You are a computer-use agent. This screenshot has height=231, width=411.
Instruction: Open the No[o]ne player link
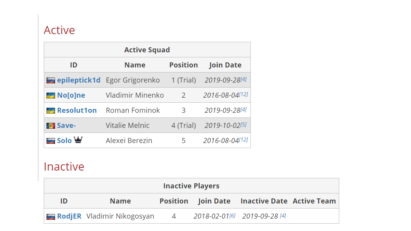pos(71,95)
